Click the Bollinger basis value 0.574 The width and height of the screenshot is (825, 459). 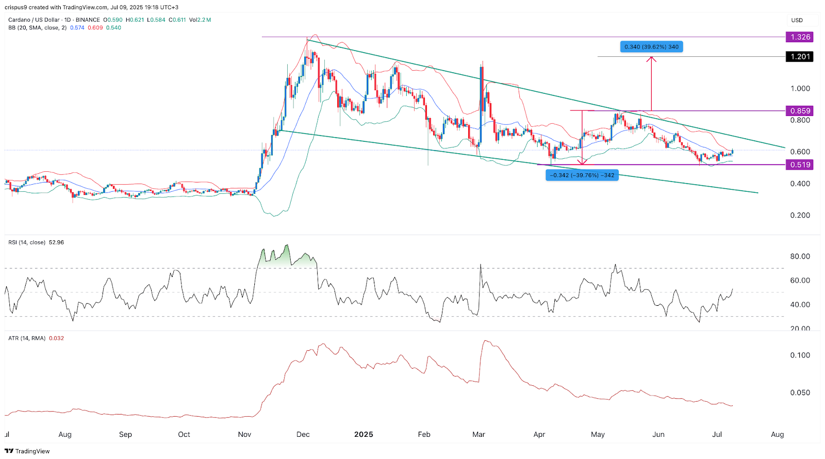pos(77,28)
